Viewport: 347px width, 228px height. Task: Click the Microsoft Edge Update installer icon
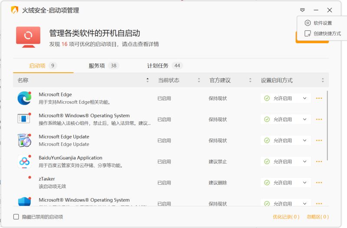tap(24, 140)
